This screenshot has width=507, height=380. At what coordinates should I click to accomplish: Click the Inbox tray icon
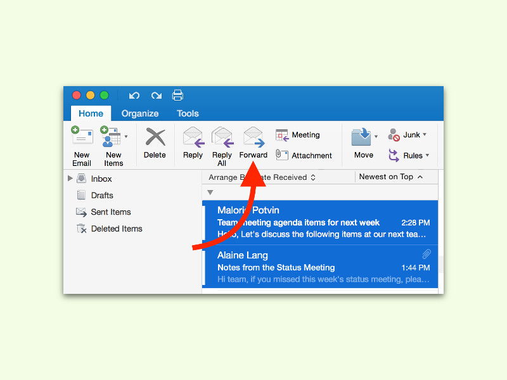(x=82, y=179)
